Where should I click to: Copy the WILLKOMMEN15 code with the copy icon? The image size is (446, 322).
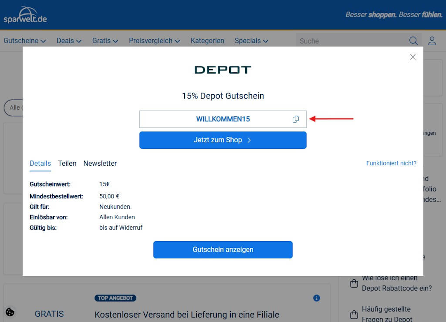295,119
